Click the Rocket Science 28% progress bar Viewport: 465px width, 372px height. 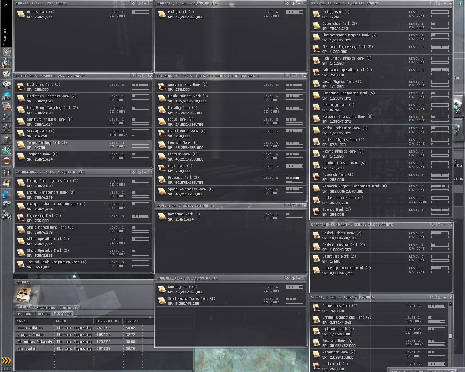440,202
